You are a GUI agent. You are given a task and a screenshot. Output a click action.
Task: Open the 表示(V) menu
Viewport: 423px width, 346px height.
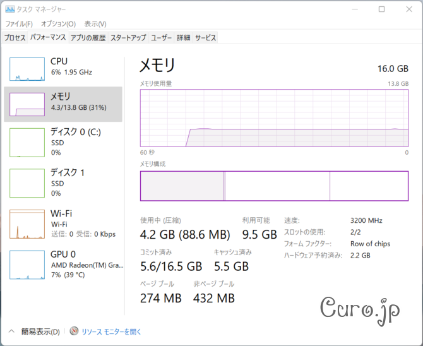click(x=95, y=24)
